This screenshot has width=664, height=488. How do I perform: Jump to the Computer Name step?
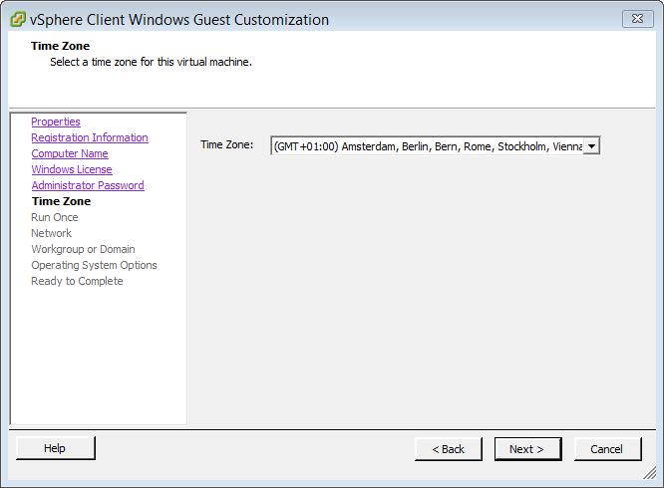pos(70,153)
